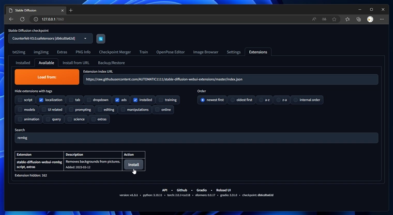Enable the editing tag checkbox
This screenshot has height=215, width=393.
100,109
